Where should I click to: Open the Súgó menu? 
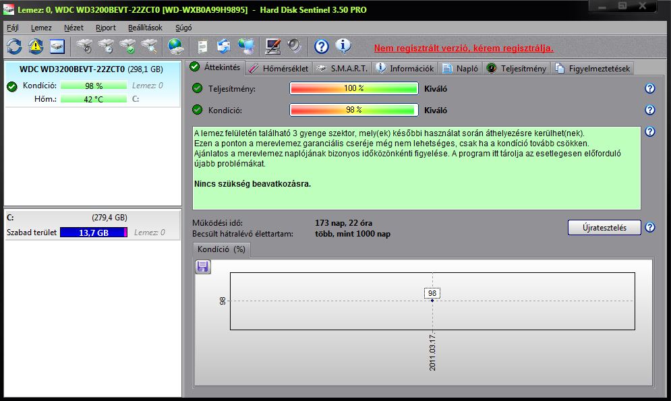(183, 28)
